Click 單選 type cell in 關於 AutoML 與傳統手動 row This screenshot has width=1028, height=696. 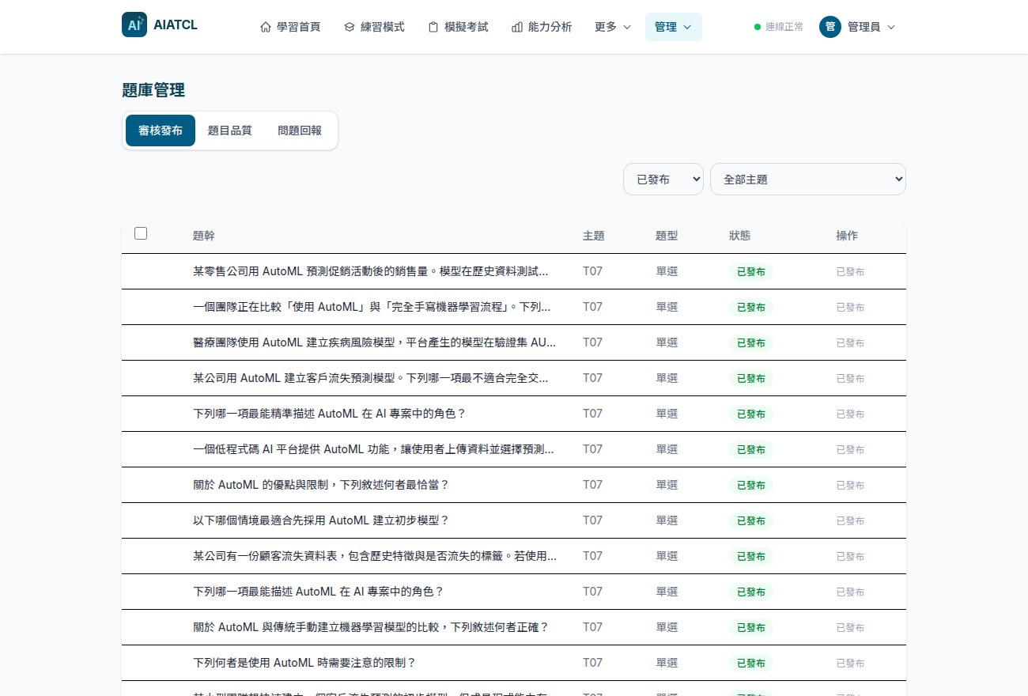(x=667, y=627)
